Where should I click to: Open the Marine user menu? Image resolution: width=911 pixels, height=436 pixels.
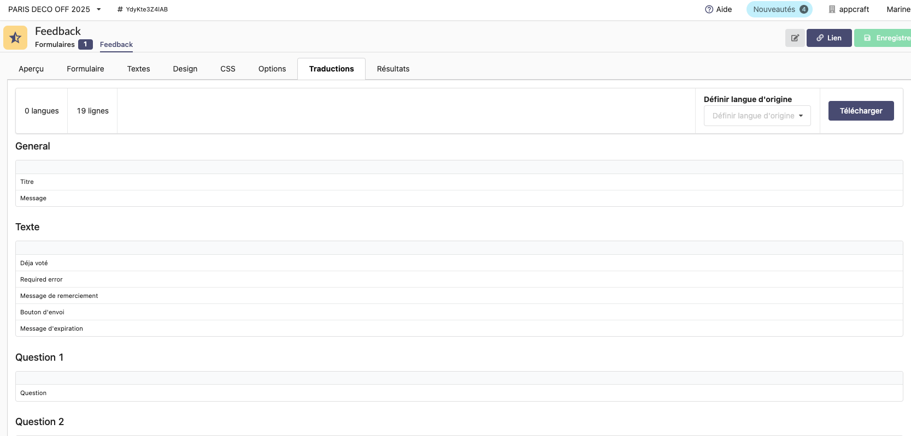[898, 9]
